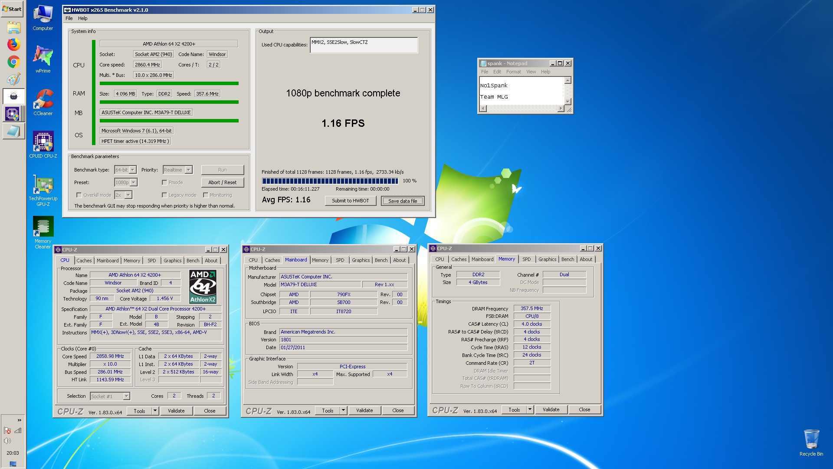The height and width of the screenshot is (469, 833).
Task: Click into the Notepad text area
Action: pos(521,91)
